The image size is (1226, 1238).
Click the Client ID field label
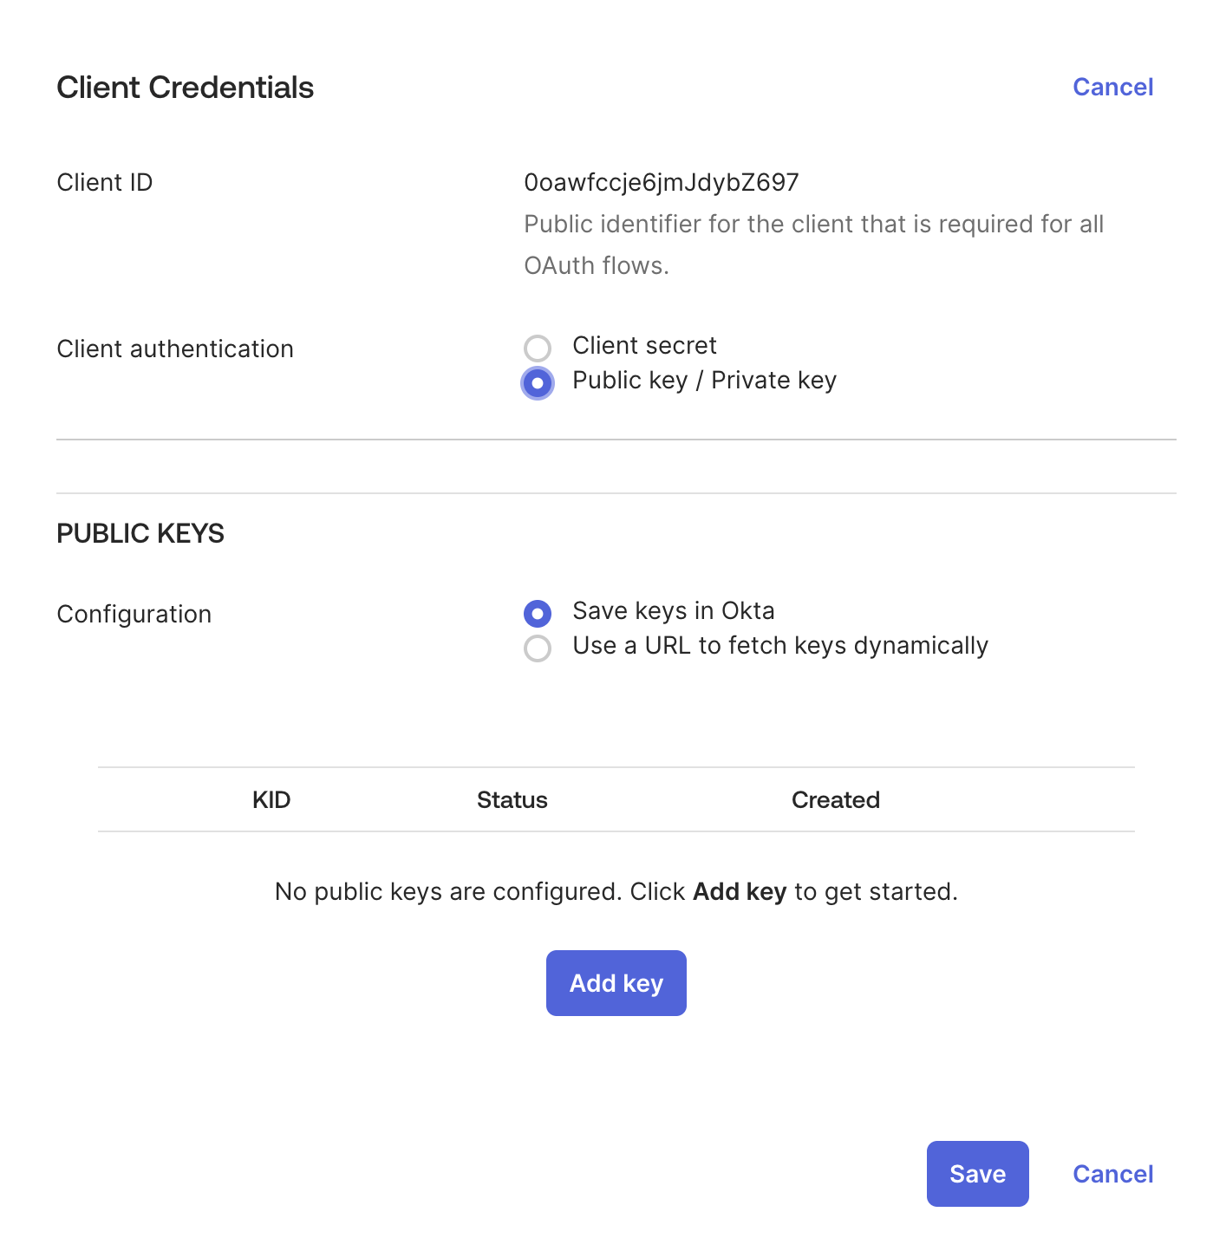(104, 182)
